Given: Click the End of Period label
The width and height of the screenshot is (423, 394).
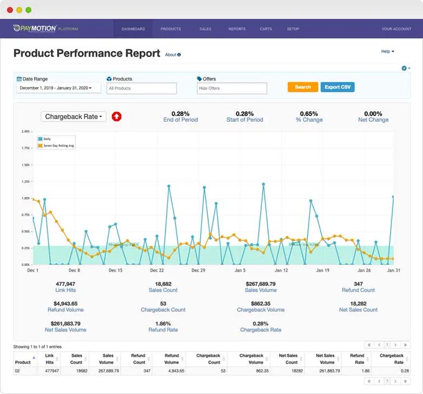Looking at the screenshot, I should 180,120.
